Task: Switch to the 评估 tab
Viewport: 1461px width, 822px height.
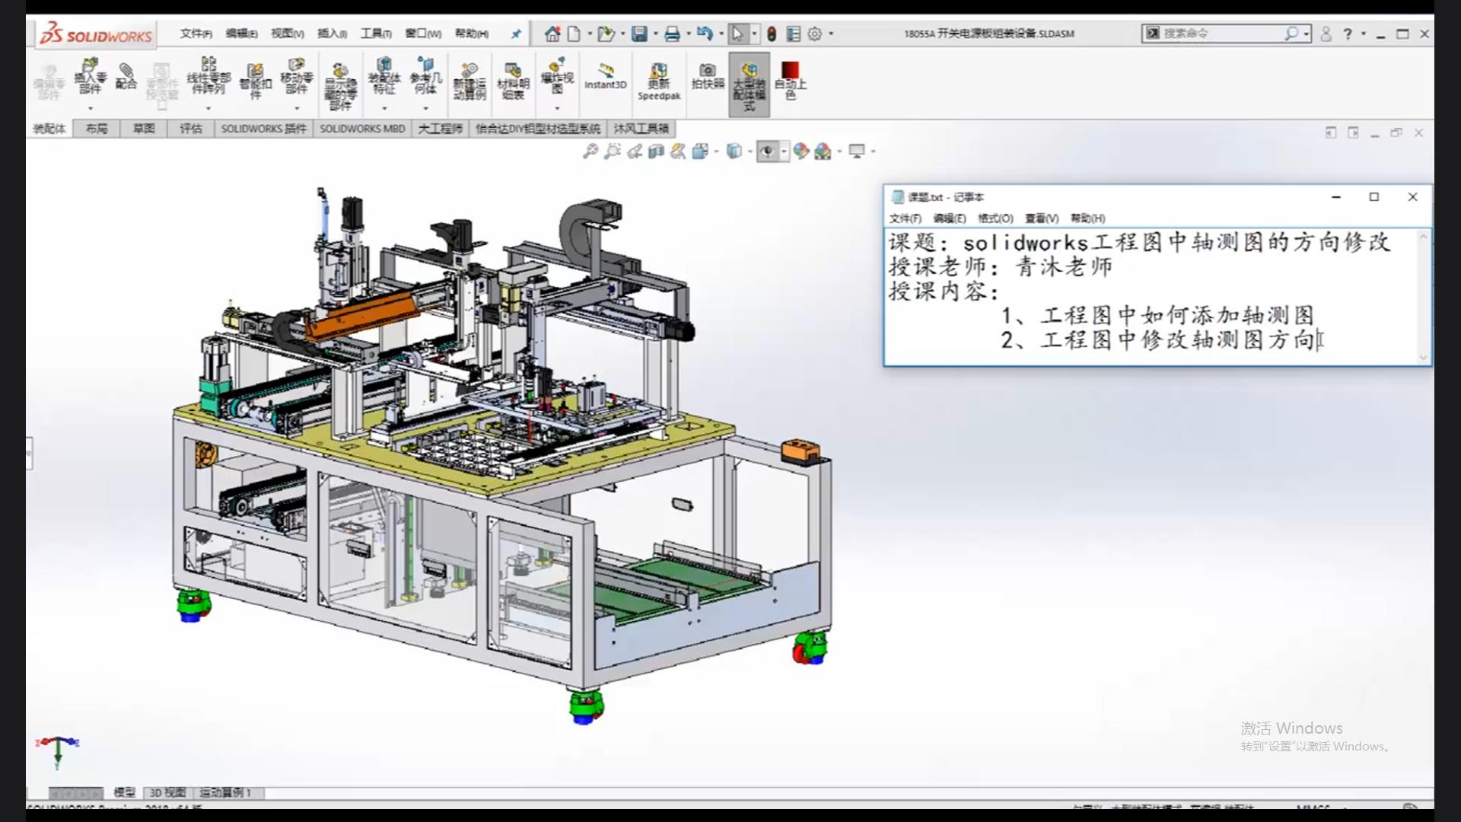Action: (x=190, y=129)
